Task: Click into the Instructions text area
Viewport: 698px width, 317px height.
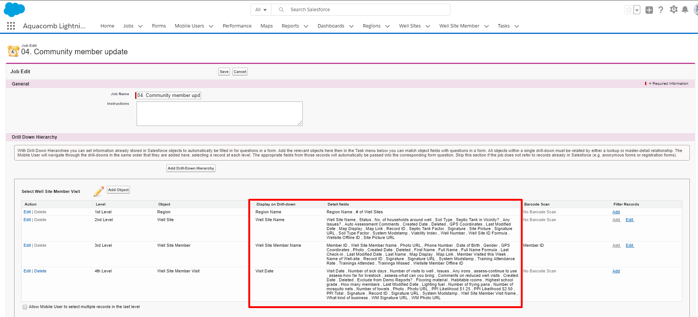Action: click(x=220, y=114)
